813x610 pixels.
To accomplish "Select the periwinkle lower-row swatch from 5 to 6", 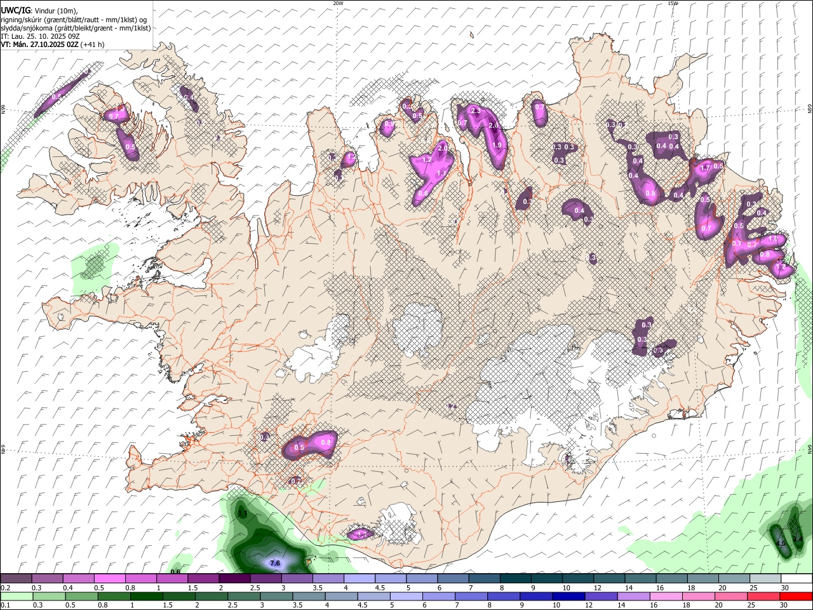I will coord(406,597).
